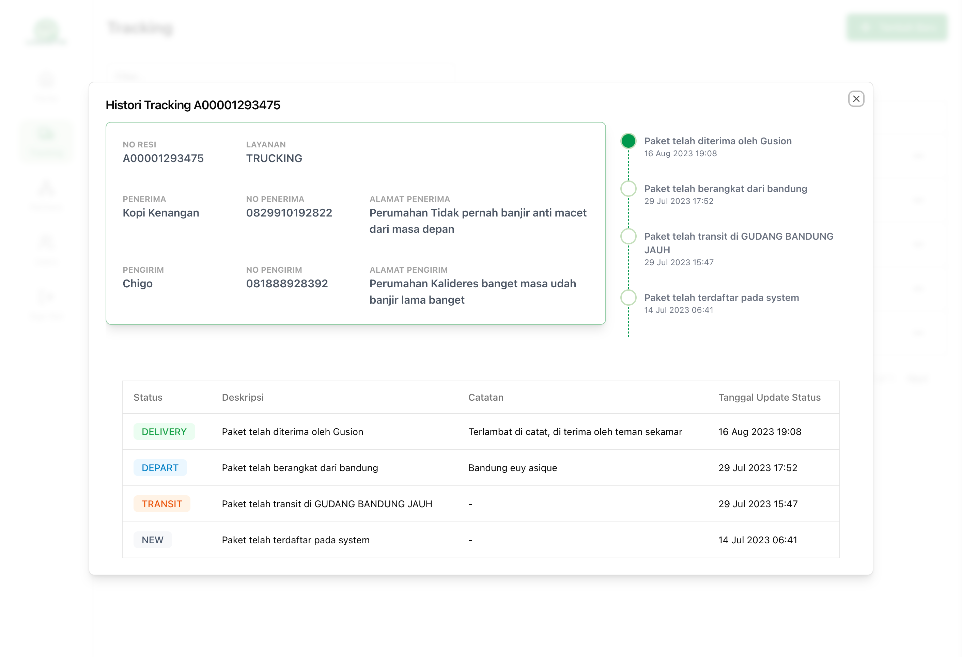Click the GUDANG BANDUNG JAUH transit timeline circle

[628, 236]
